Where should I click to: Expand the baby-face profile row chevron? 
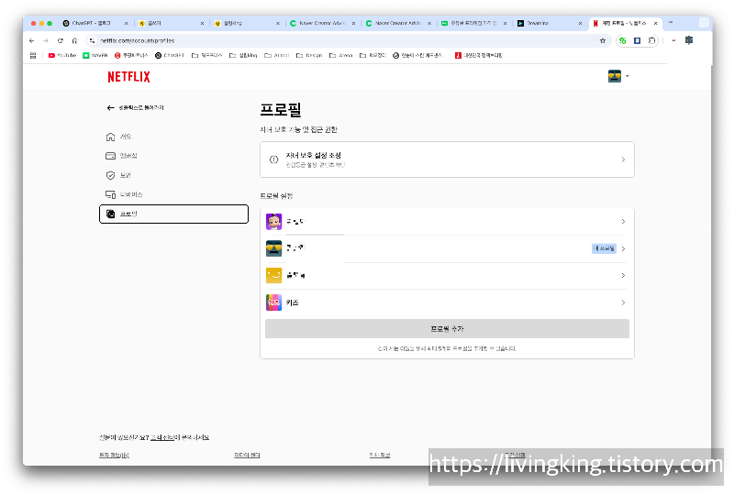623,222
